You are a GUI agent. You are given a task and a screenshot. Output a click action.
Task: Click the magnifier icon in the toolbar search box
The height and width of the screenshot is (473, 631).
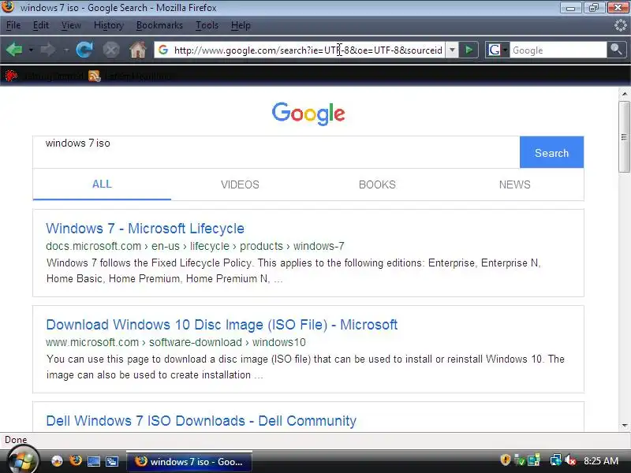click(616, 50)
